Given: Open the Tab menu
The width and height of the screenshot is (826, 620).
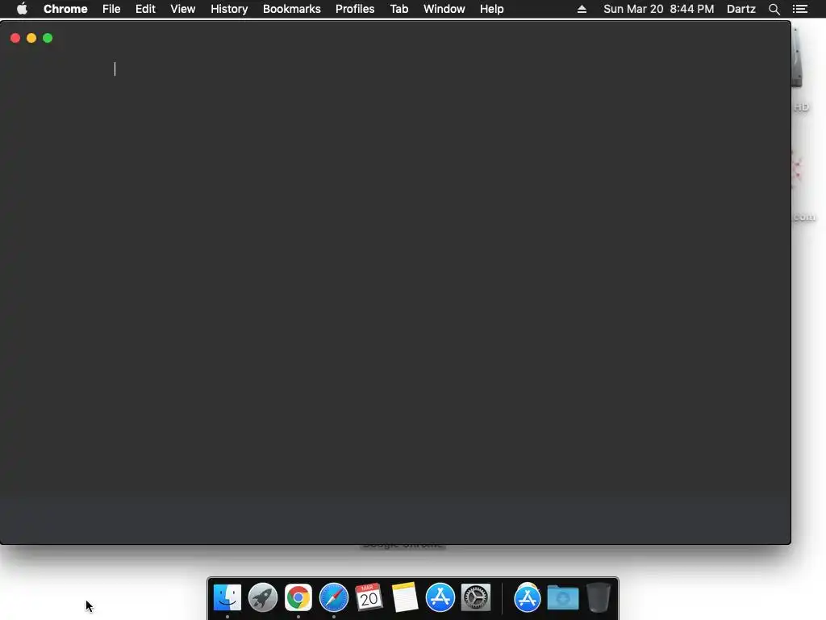Looking at the screenshot, I should click(x=398, y=9).
